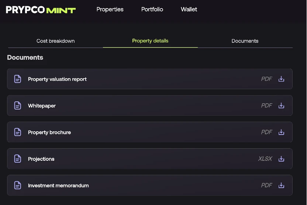Download the Property valuation report PDF
This screenshot has height=205, width=307.
click(x=281, y=79)
